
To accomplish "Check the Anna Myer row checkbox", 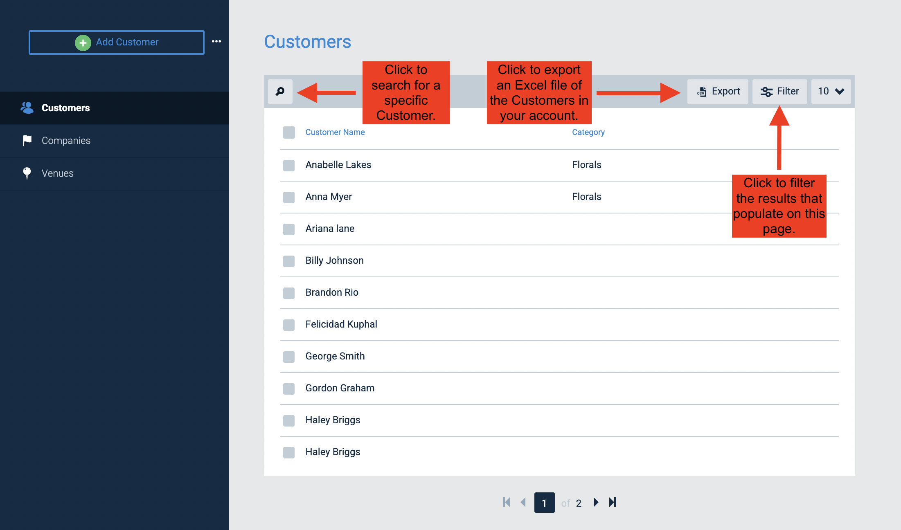I will point(289,197).
